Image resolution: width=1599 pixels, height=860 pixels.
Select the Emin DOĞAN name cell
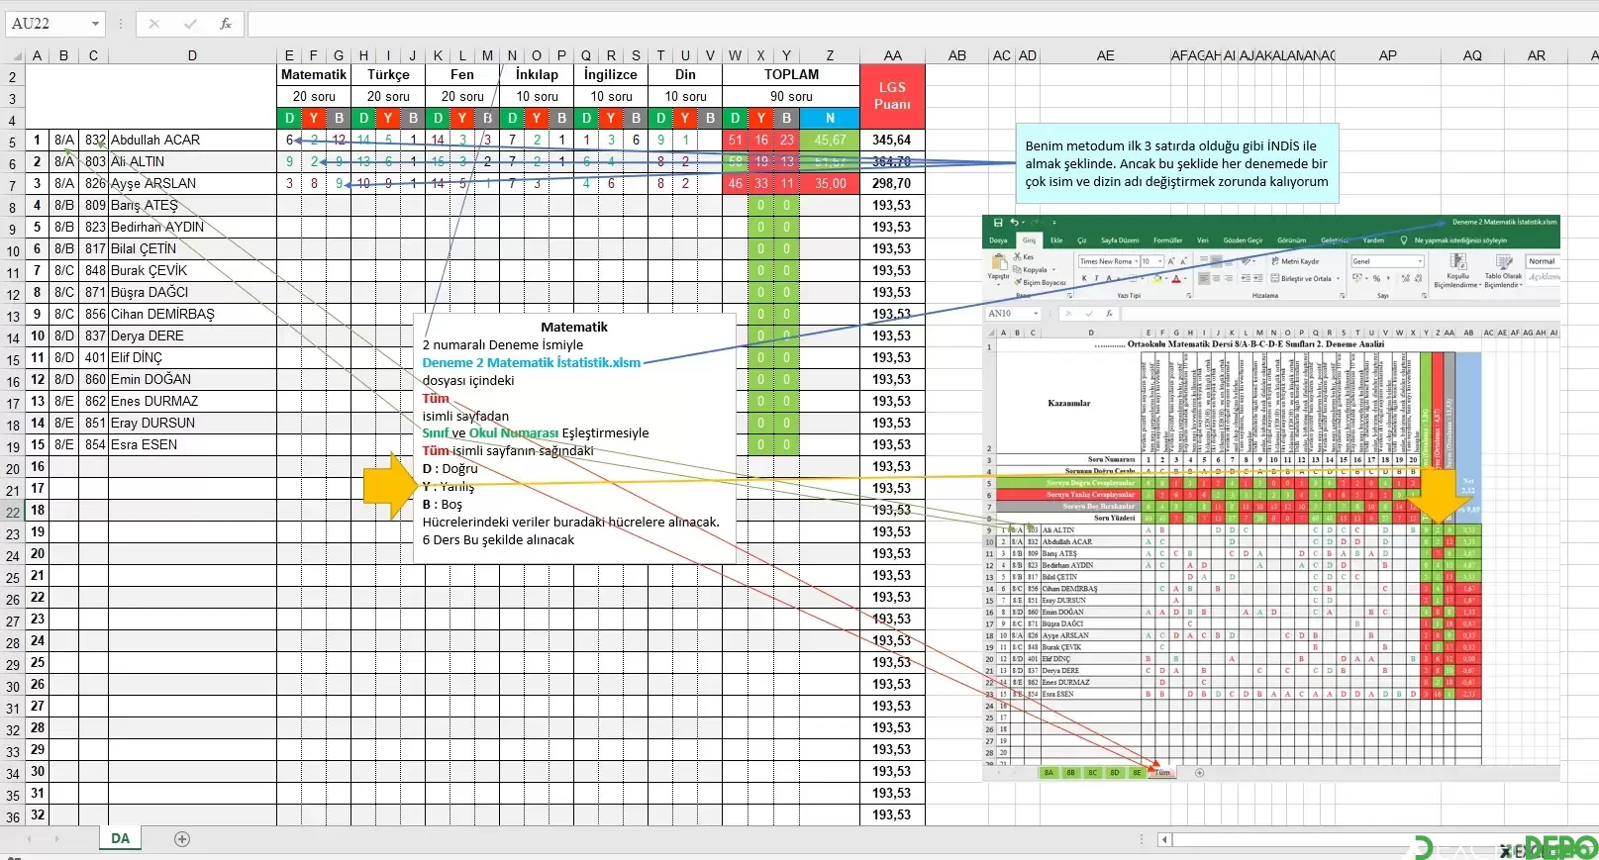[x=192, y=380]
